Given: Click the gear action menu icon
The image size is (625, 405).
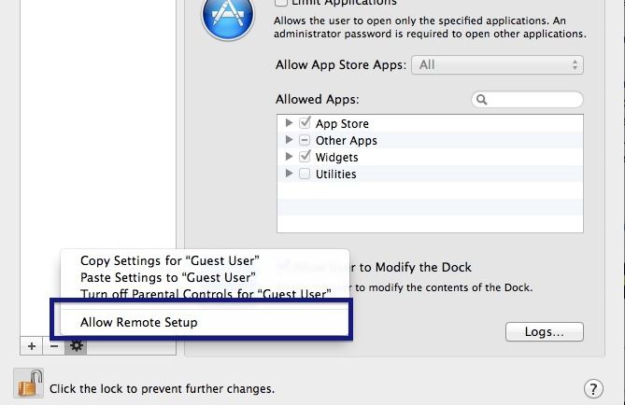Looking at the screenshot, I should pos(77,345).
